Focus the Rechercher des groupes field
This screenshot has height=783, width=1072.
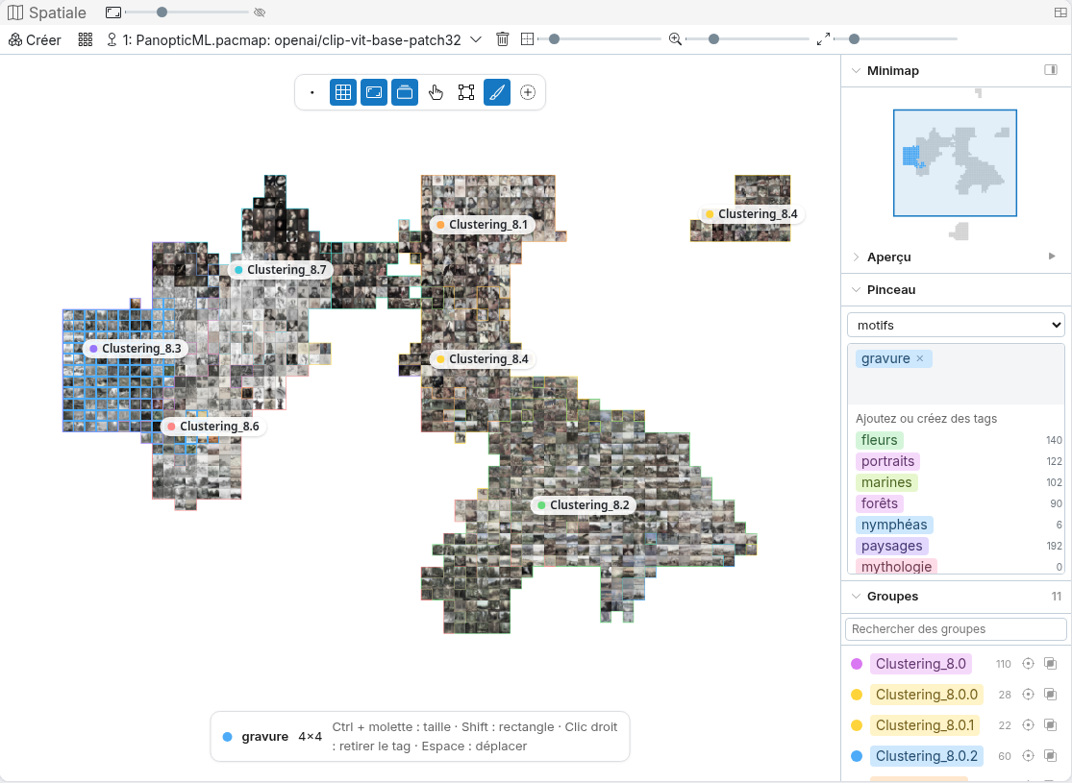pyautogui.click(x=956, y=629)
